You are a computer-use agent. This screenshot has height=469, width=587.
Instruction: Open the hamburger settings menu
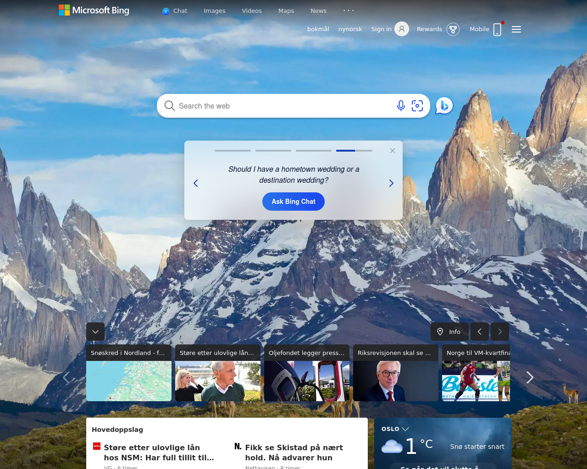pyautogui.click(x=516, y=29)
